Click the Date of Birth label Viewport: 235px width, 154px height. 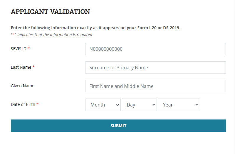23,104
